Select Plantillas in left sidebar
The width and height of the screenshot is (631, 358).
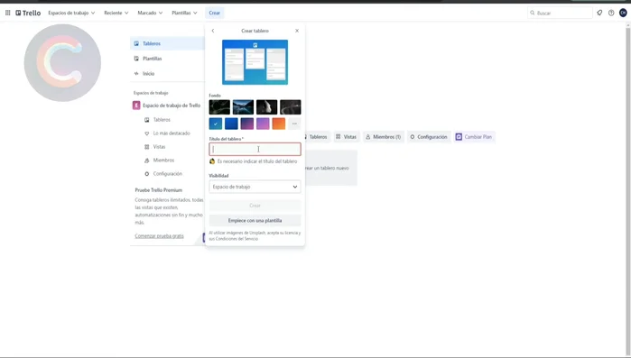[x=167, y=59]
